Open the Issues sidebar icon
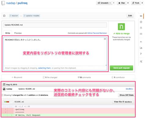145x118 pixels. click(x=141, y=22)
